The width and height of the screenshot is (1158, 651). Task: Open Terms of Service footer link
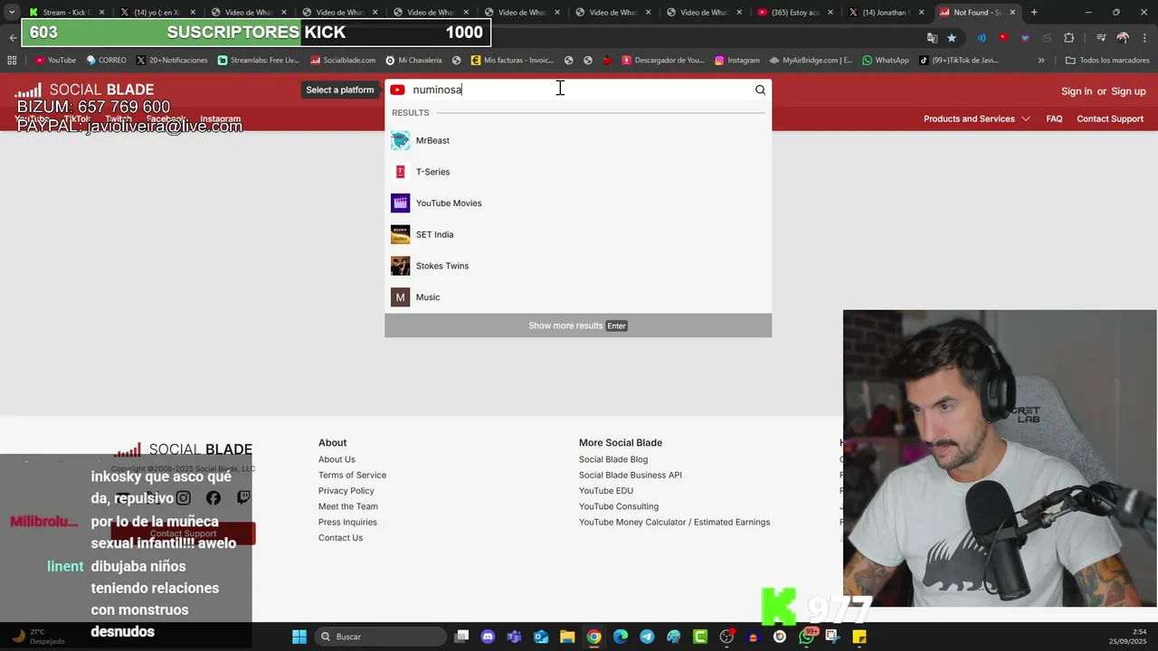[x=352, y=475]
